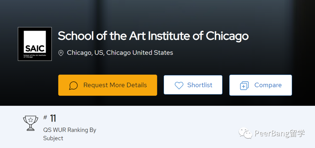Open the SAIC school logo
This screenshot has width=315, height=148.
point(35,44)
